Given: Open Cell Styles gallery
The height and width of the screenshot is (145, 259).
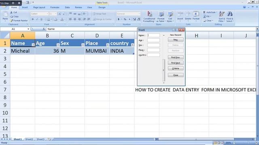Looking at the screenshot, I should 170,17.
